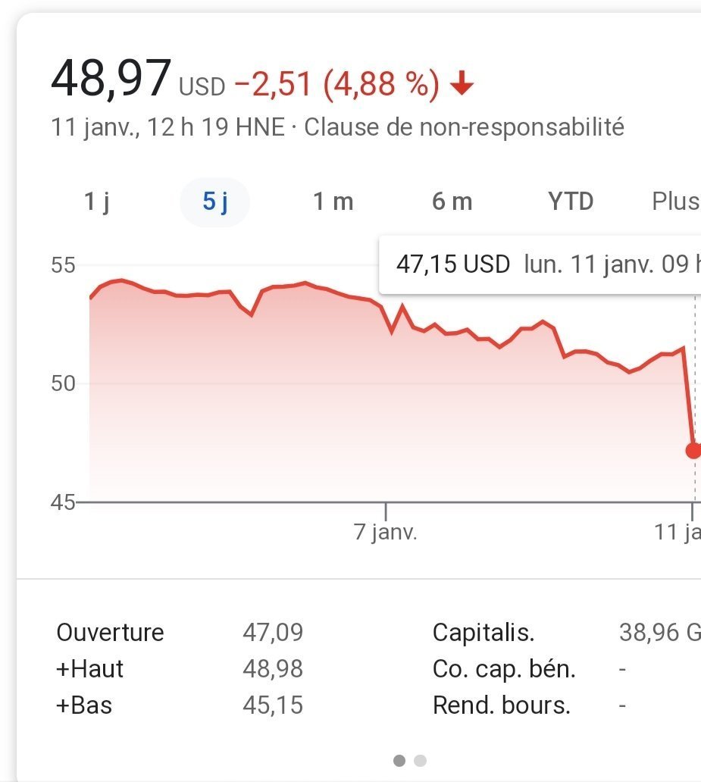Switch to the second pagination dot
This screenshot has width=701, height=782.
(x=421, y=760)
